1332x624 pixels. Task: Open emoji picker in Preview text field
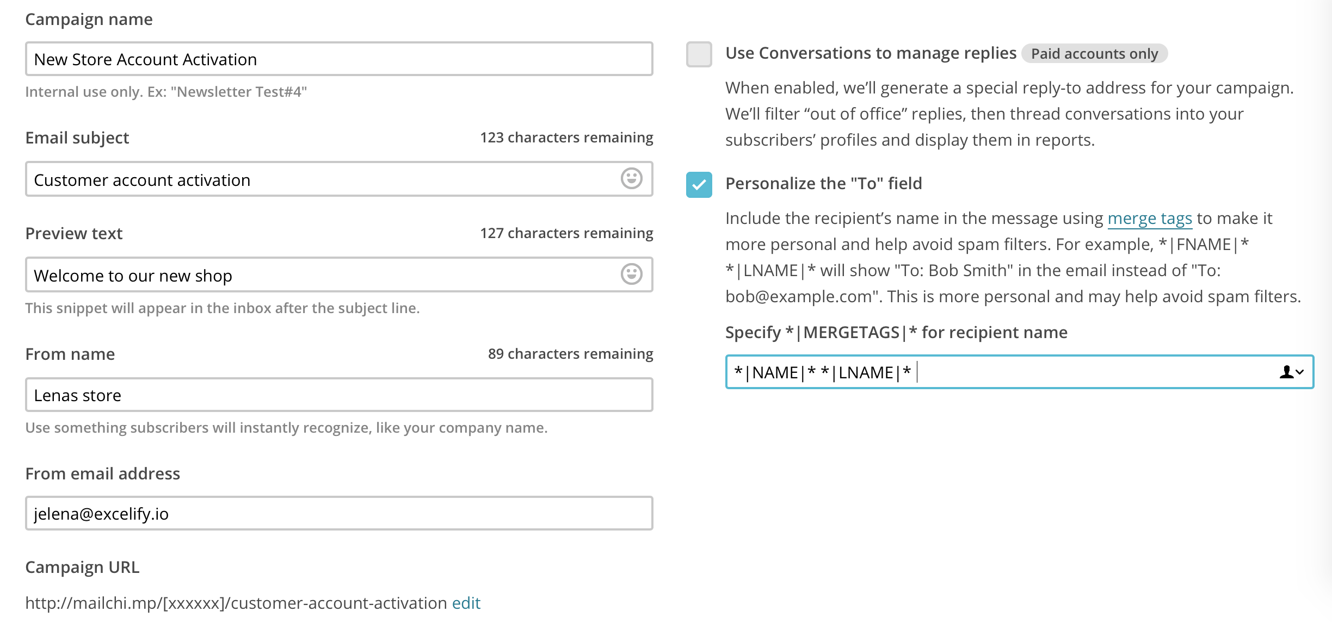click(631, 274)
